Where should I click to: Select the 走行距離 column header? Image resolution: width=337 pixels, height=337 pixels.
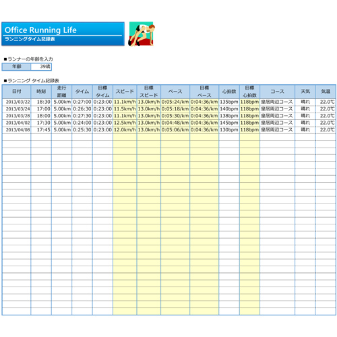[x=61, y=92]
